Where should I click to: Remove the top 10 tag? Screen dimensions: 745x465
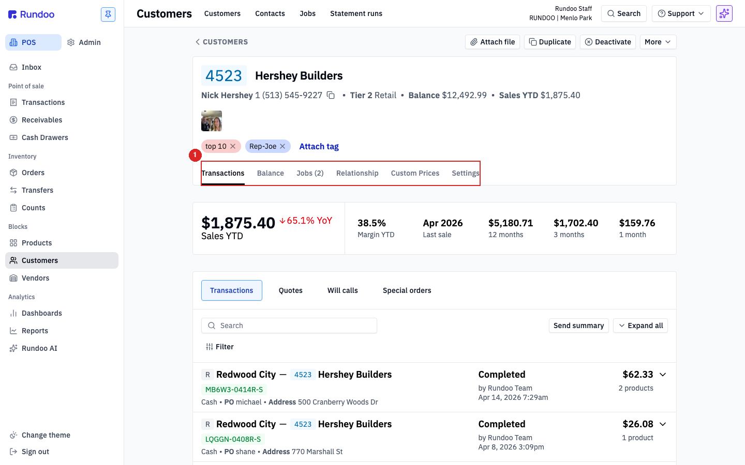[x=233, y=146]
